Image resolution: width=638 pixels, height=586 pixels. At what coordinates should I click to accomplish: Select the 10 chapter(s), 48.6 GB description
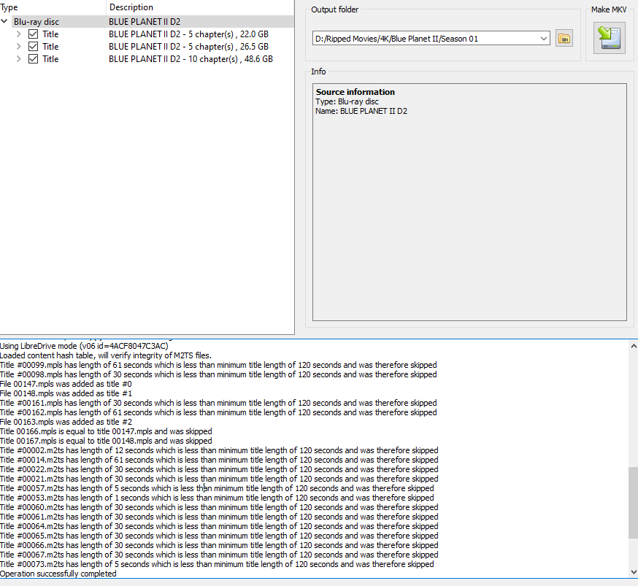tap(191, 59)
